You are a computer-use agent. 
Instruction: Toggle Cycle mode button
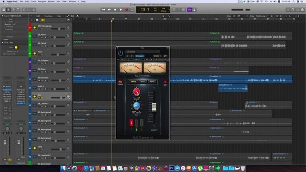pos(132,10)
